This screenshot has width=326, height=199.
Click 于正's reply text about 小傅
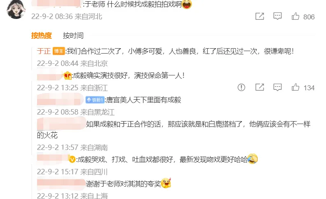pyautogui.click(x=180, y=51)
